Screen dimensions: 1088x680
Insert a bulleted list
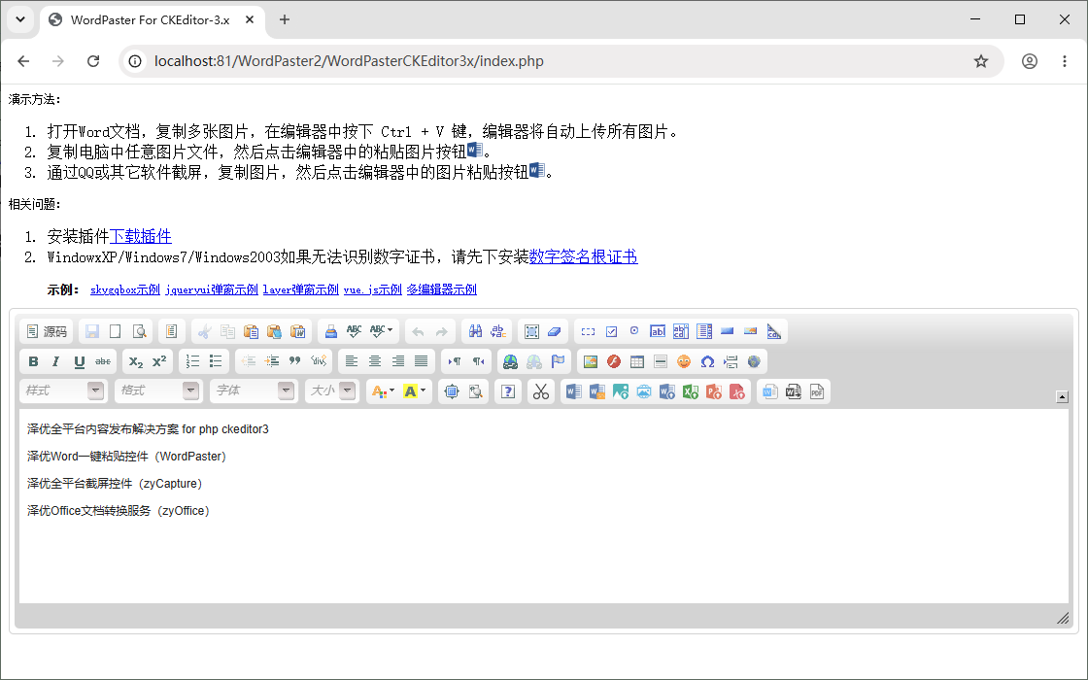click(216, 361)
